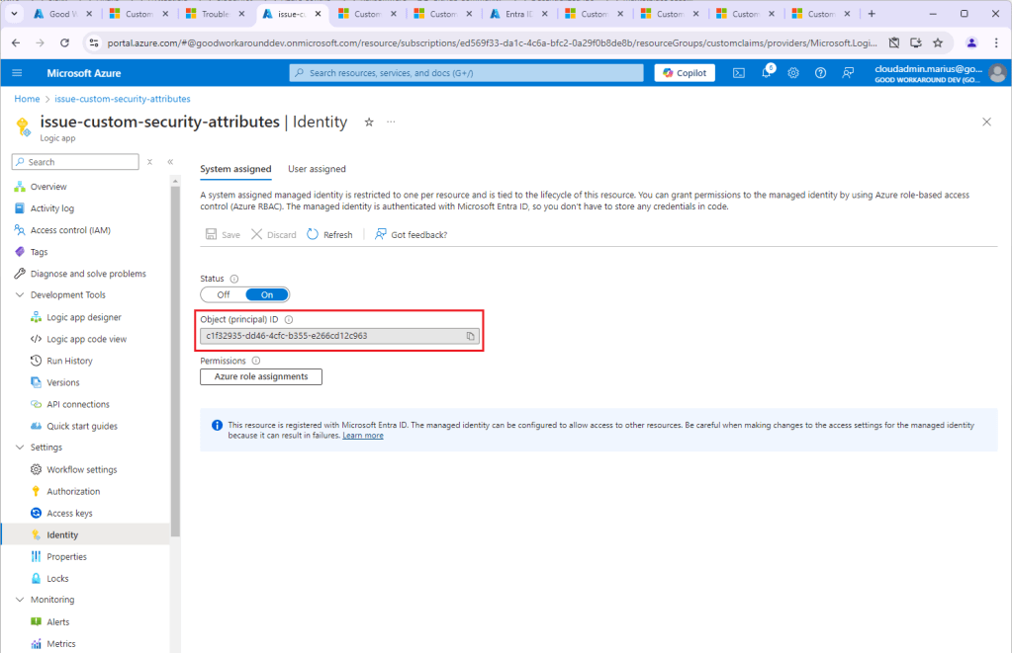1012x653 pixels.
Task: Open the notifications bell icon
Action: click(x=767, y=73)
